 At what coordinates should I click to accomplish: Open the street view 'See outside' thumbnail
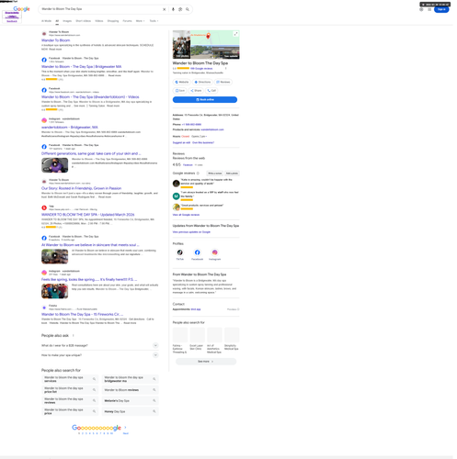click(215, 52)
